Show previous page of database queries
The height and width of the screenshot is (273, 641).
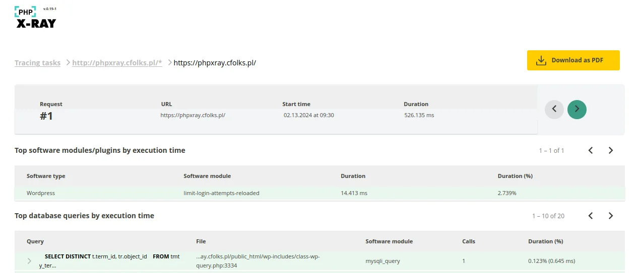(x=591, y=216)
